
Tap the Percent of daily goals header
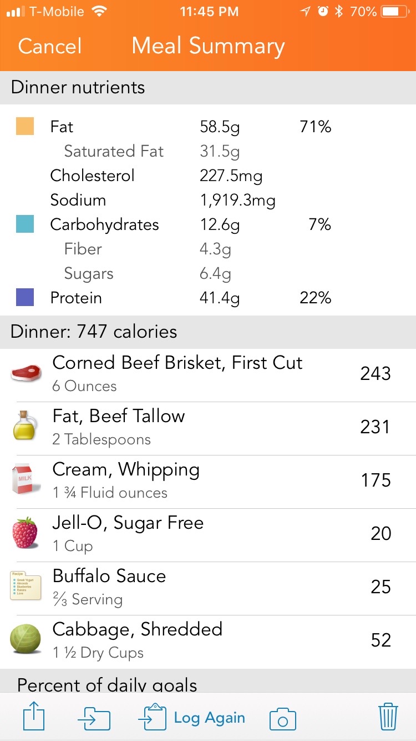click(x=107, y=684)
